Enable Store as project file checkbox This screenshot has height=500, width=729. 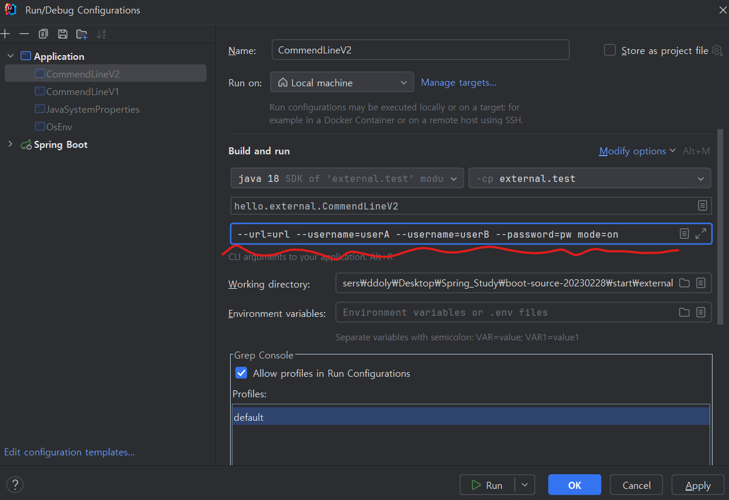pyautogui.click(x=610, y=50)
